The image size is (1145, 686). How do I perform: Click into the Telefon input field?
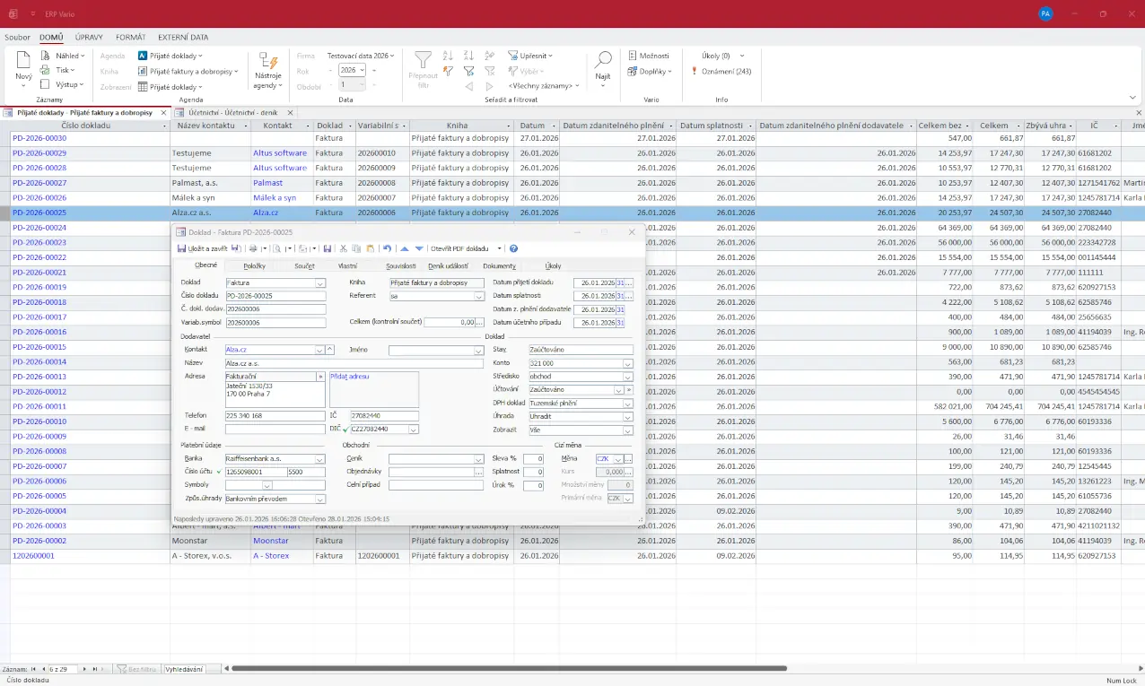coord(275,416)
